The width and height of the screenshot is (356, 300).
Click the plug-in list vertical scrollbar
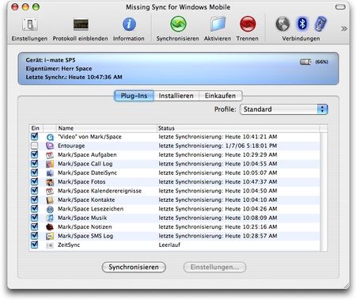[x=324, y=192]
